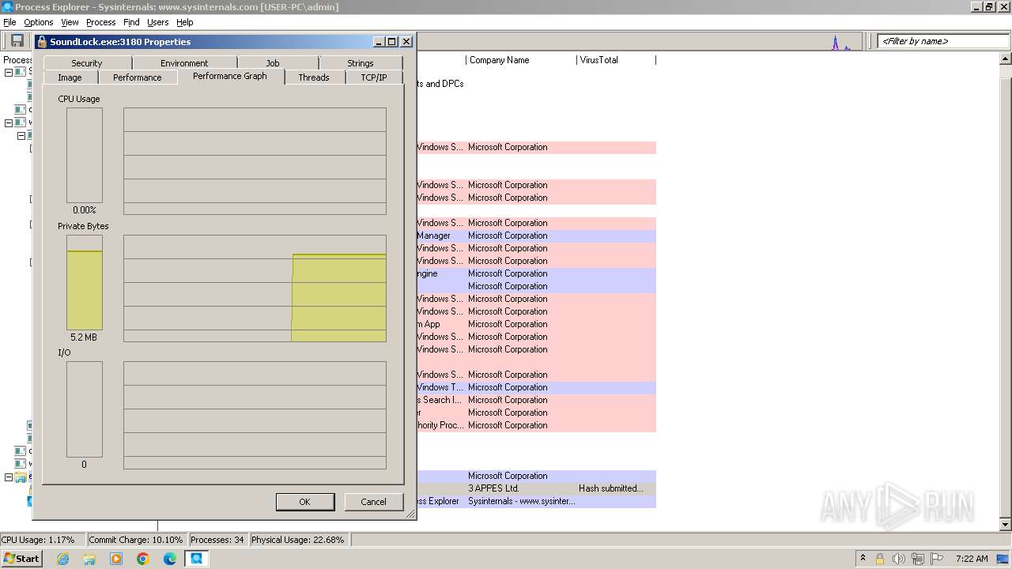
Task: Click the main window vertical scrollbar up arrow
Action: click(1006, 58)
